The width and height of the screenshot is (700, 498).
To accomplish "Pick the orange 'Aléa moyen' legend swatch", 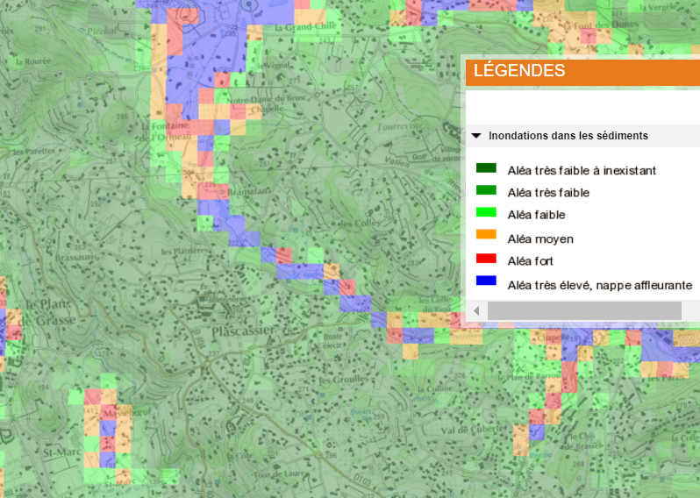I will pyautogui.click(x=486, y=236).
